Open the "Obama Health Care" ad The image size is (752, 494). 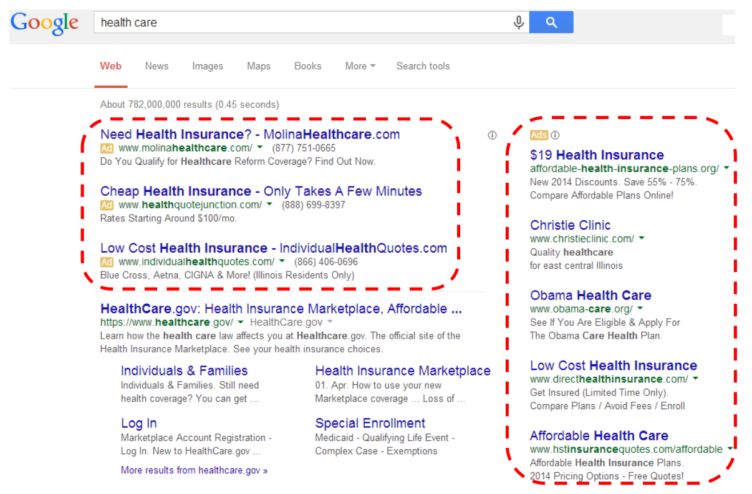click(x=591, y=296)
